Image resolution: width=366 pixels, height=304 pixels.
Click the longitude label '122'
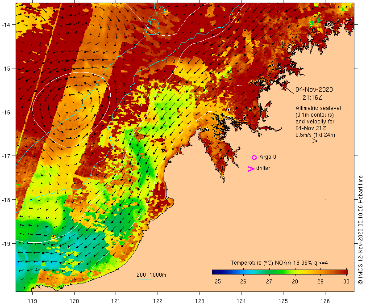(158, 301)
